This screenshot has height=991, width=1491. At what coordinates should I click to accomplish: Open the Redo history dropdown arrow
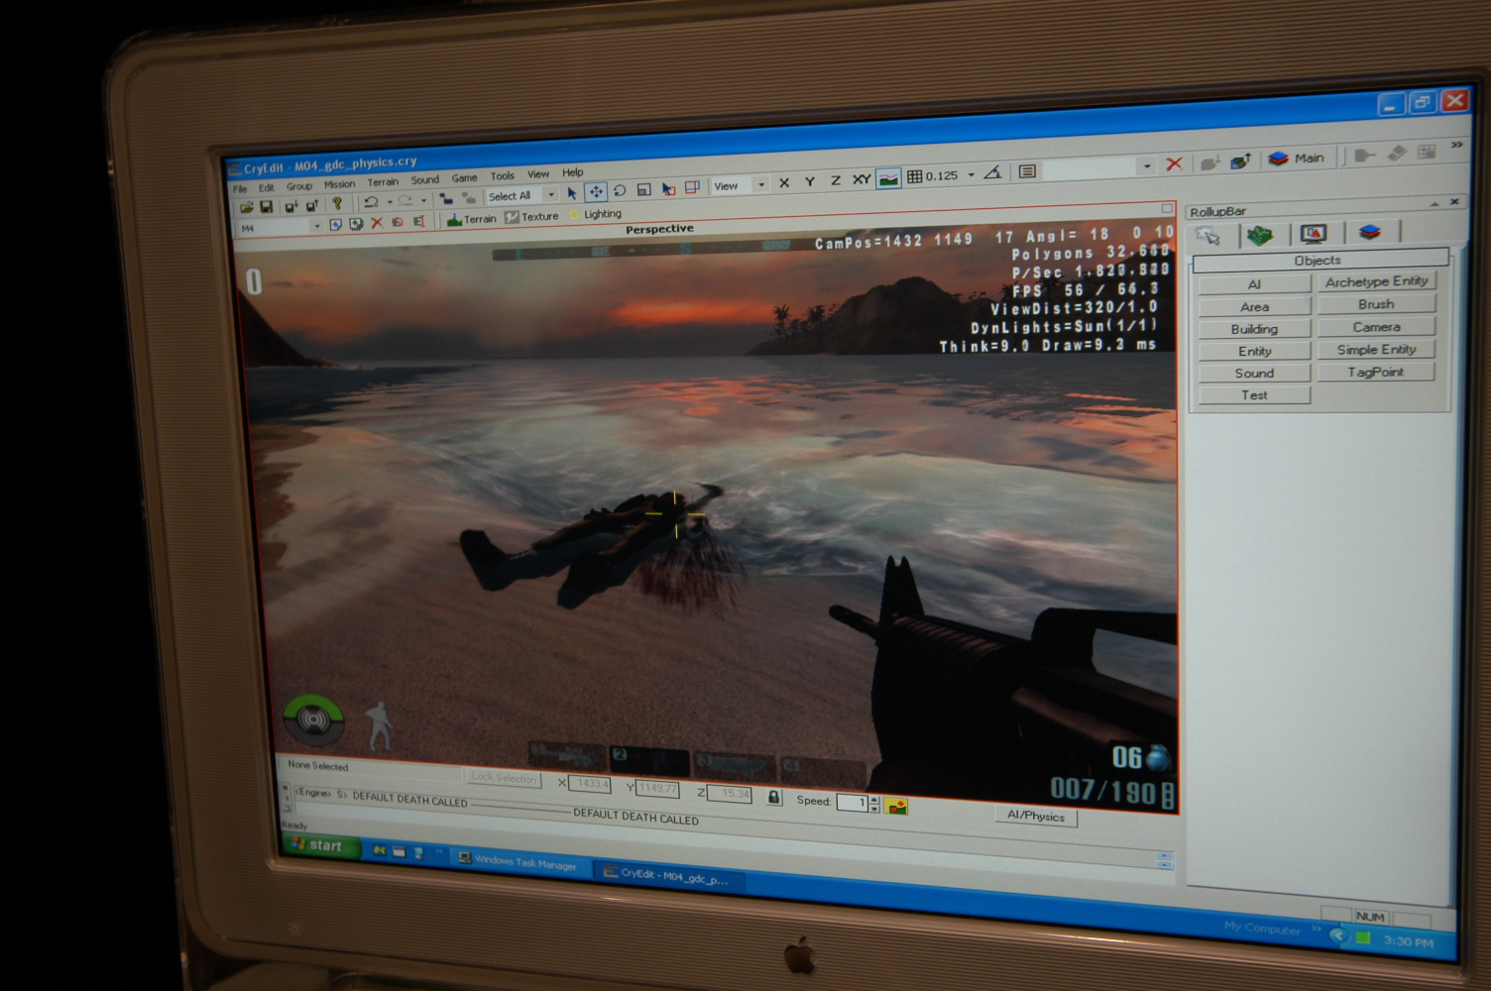coord(423,200)
